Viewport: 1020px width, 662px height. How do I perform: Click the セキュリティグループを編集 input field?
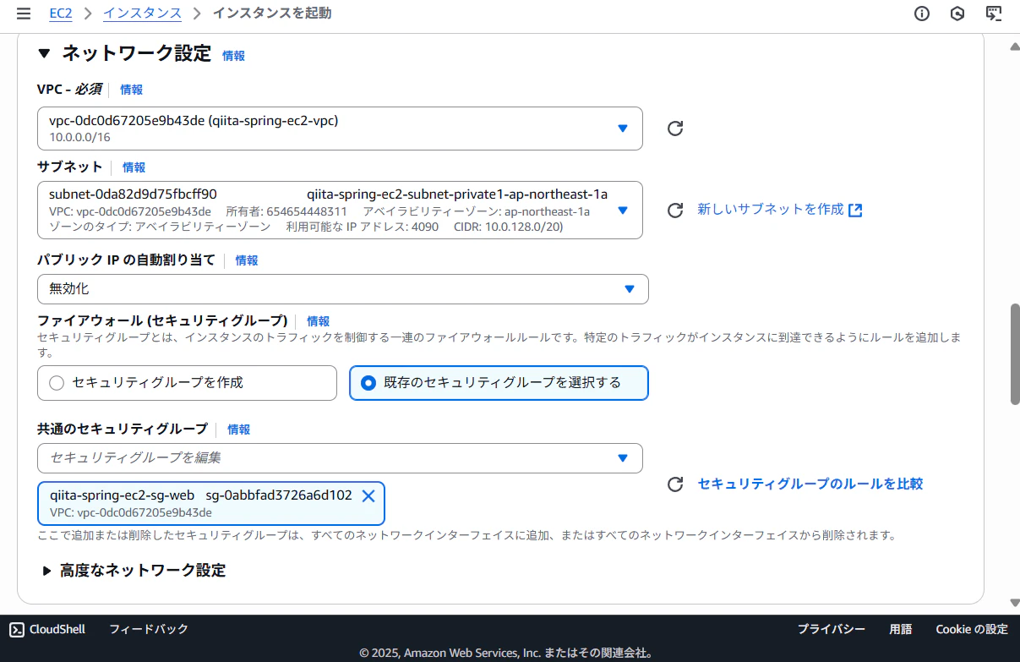tap(340, 458)
